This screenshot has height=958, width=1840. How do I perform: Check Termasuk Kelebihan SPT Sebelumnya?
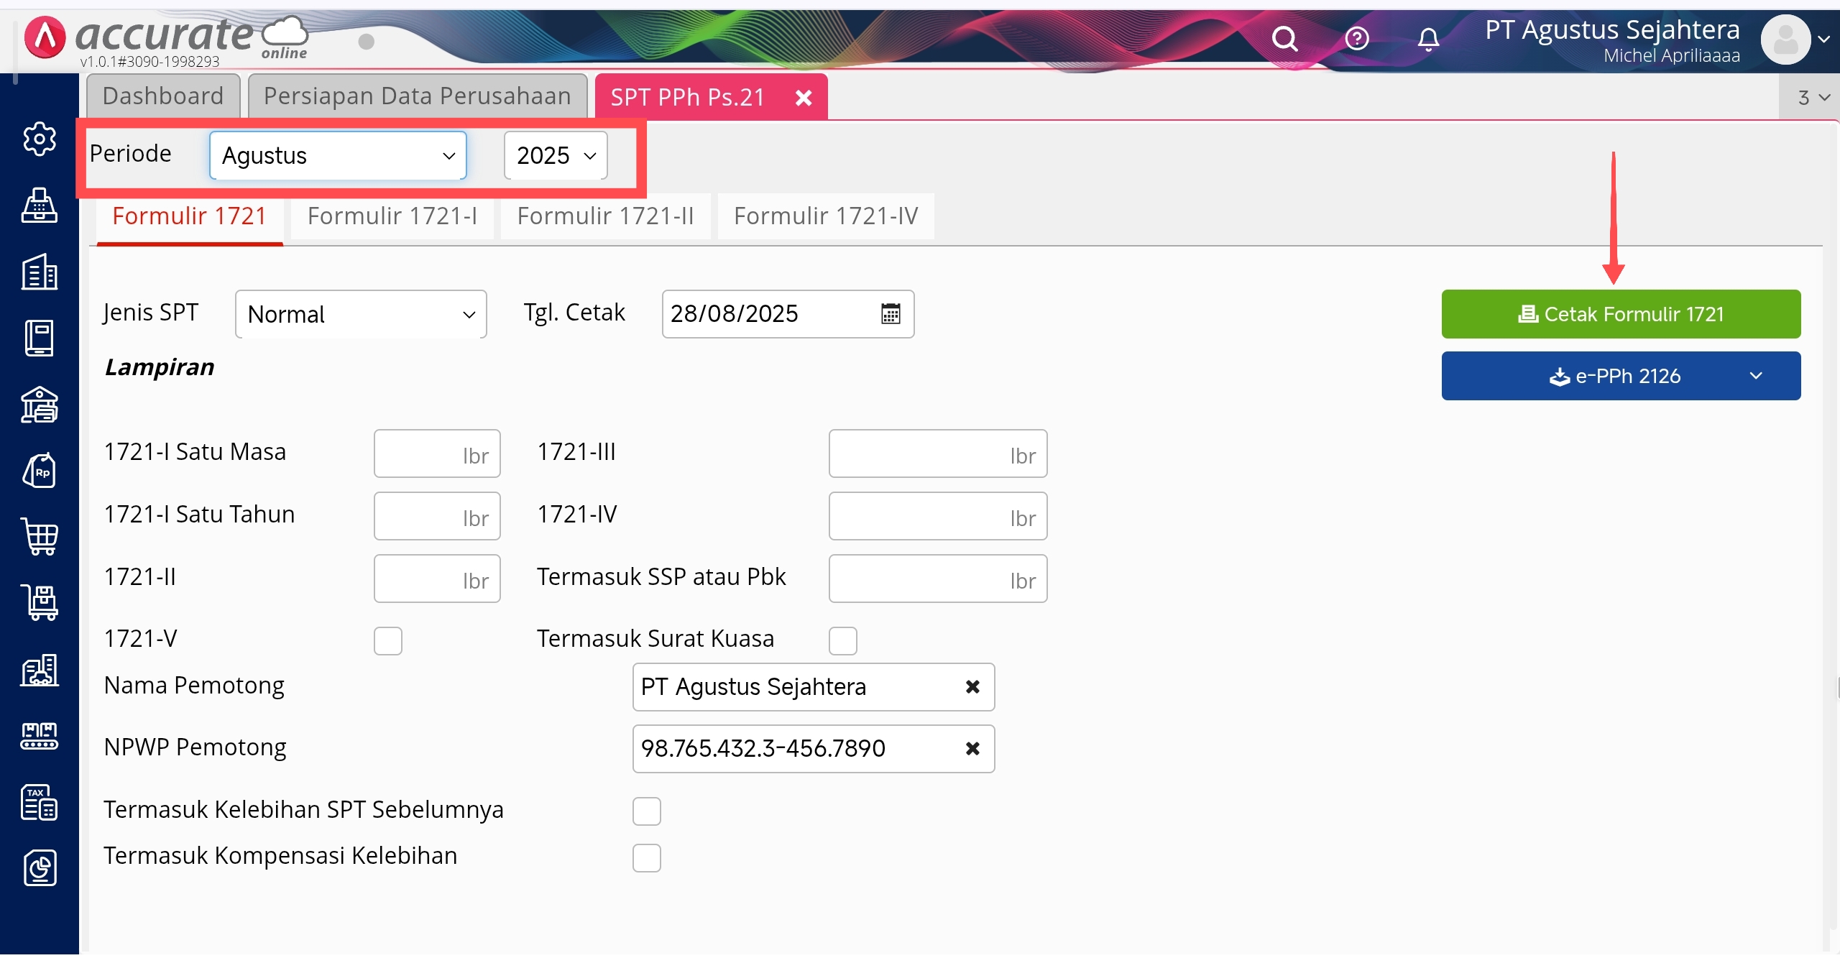click(x=646, y=811)
